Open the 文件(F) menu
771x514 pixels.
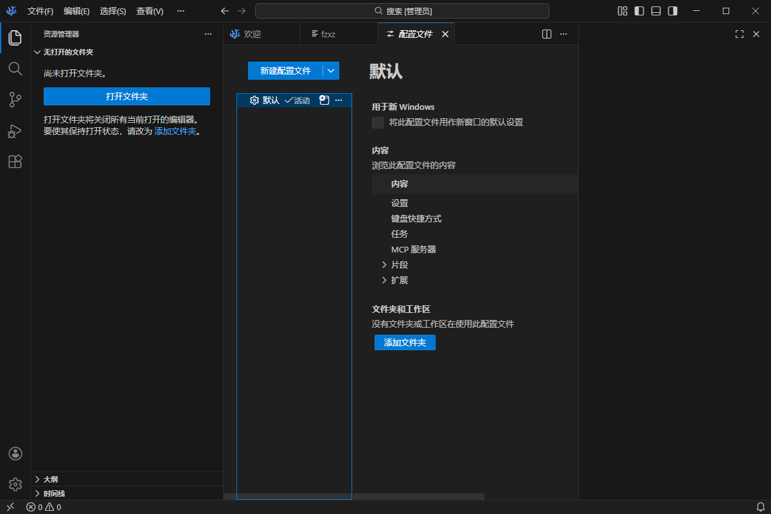pyautogui.click(x=40, y=11)
